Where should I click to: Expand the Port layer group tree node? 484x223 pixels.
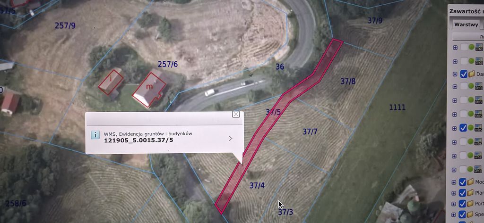click(453, 204)
